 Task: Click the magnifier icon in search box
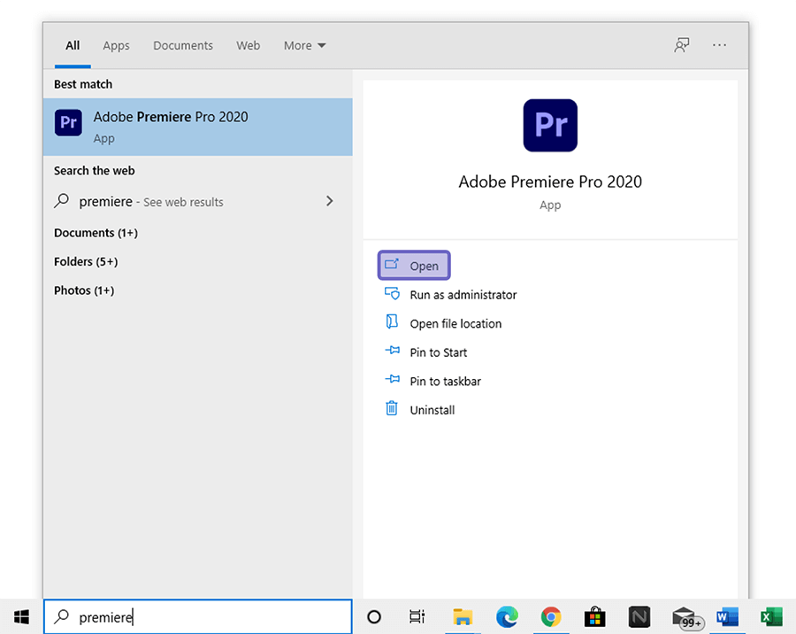pyautogui.click(x=61, y=616)
